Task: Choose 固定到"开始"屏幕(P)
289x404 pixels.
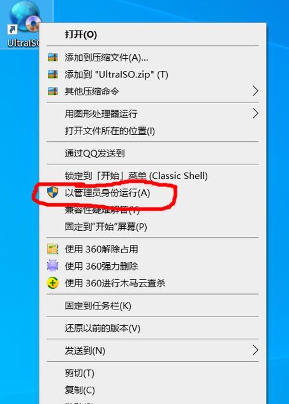Action: pos(152,227)
